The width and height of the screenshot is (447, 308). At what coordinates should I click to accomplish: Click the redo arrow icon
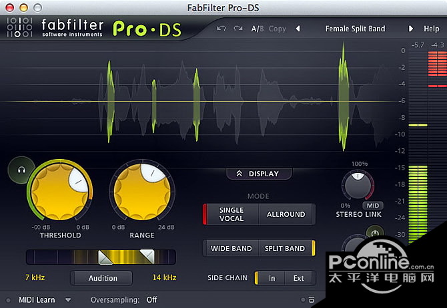tap(238, 29)
